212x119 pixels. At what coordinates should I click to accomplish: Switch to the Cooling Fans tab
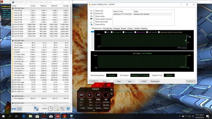pos(107,29)
